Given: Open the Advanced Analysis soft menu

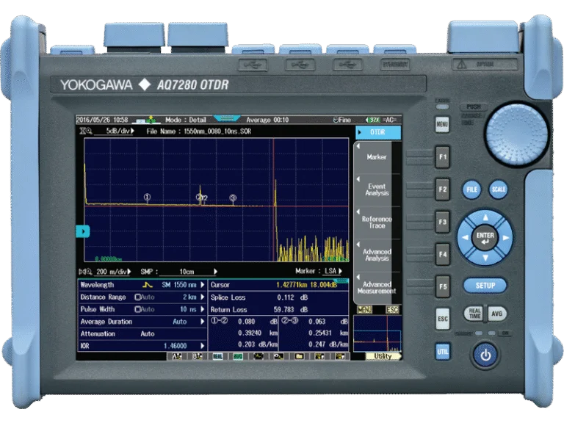Looking at the screenshot, I should (377, 255).
